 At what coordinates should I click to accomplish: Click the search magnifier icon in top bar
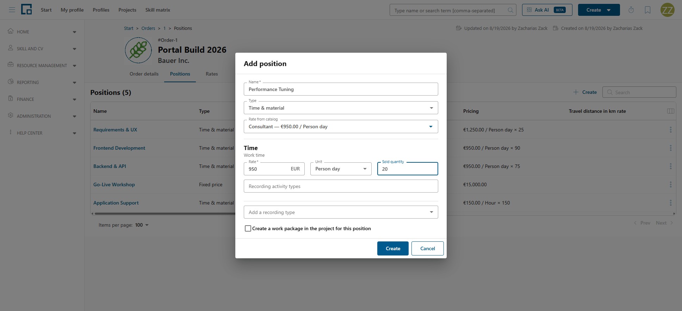point(510,10)
